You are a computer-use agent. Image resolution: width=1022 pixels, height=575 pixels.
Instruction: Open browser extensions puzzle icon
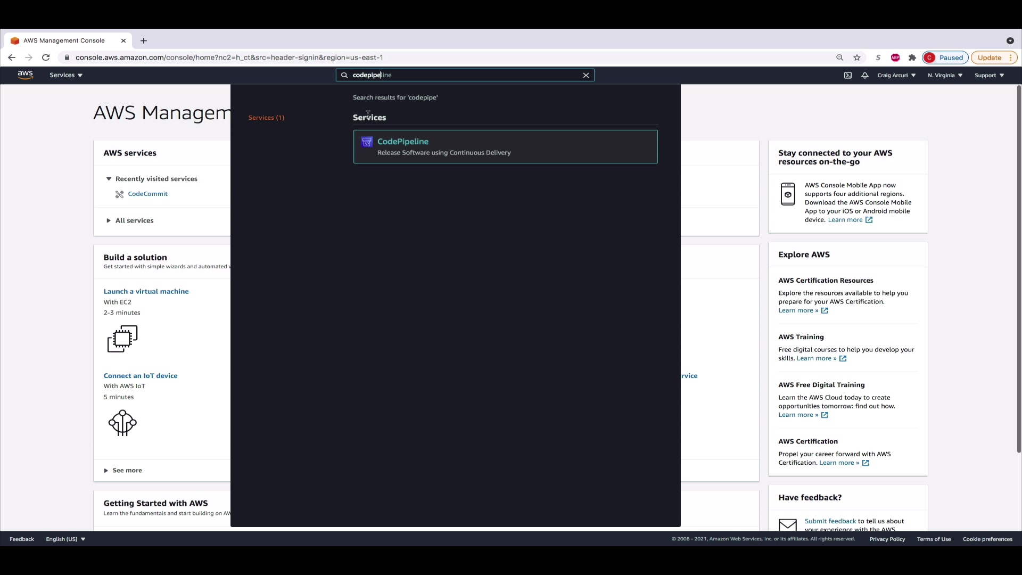(x=912, y=57)
